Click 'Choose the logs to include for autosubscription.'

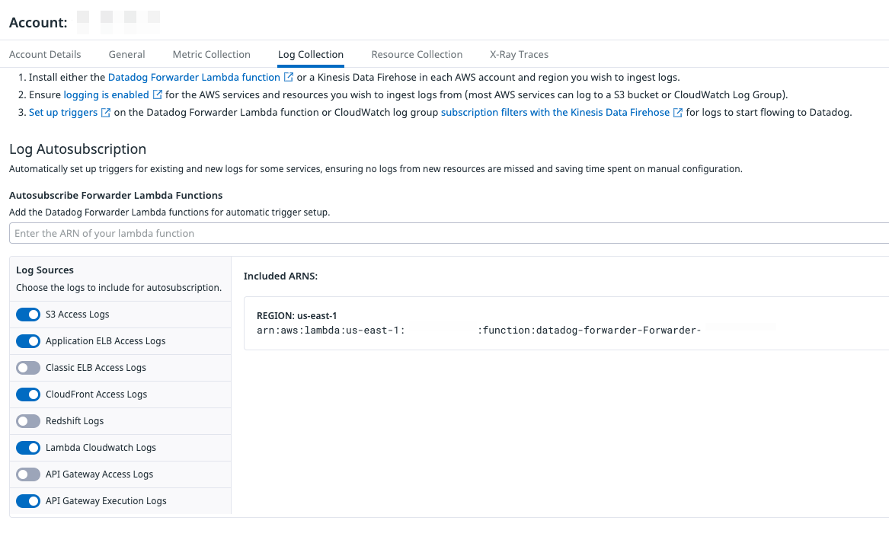[x=119, y=287]
